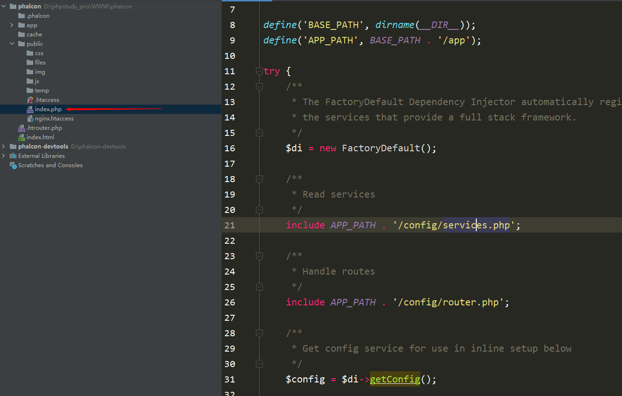Place cursor on dirname function call
This screenshot has height=396, width=622.
click(395, 25)
